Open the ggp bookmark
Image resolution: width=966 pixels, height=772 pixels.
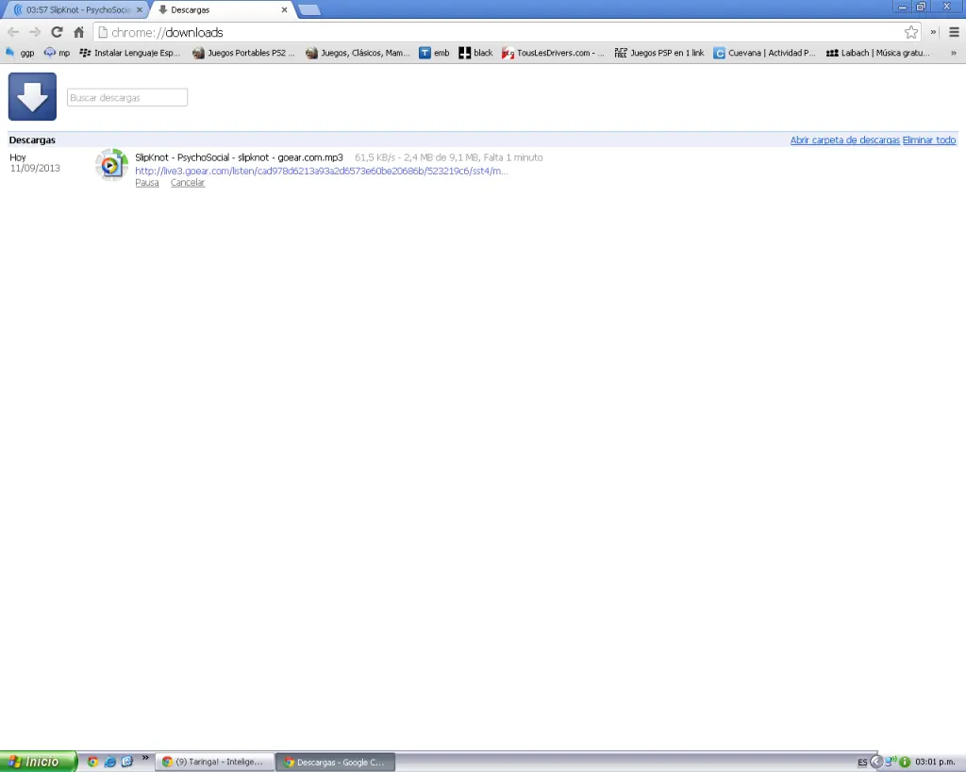[x=20, y=53]
